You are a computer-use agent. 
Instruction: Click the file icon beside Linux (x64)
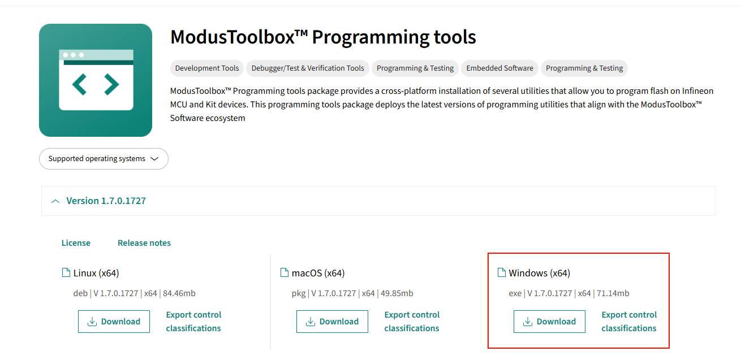point(66,273)
